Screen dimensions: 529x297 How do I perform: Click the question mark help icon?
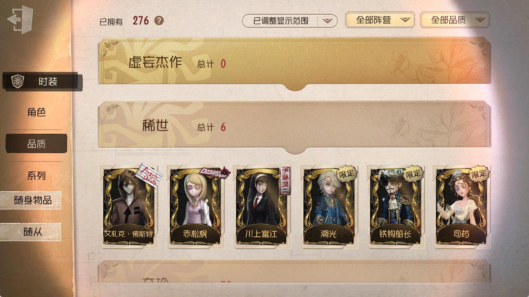click(159, 21)
